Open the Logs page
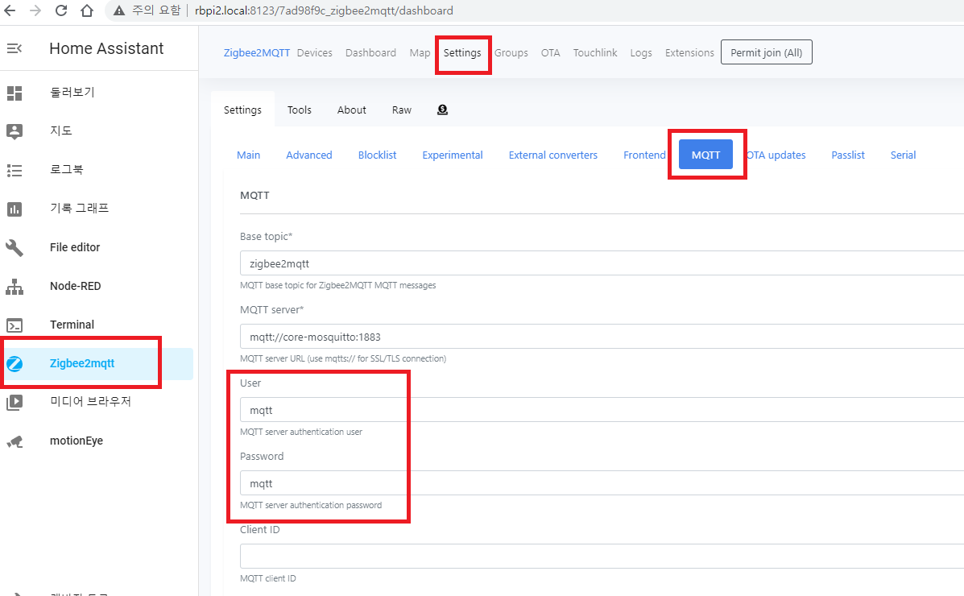 [640, 53]
